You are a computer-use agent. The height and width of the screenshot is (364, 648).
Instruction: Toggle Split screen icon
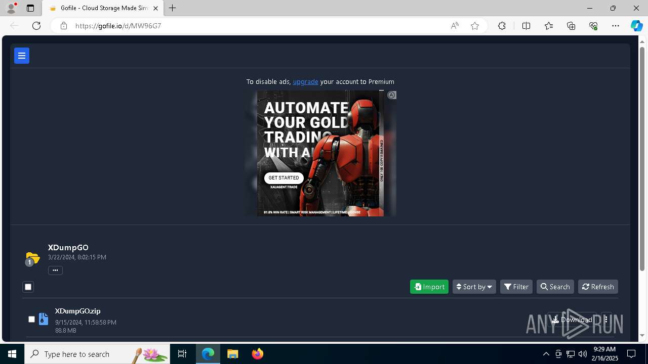click(x=526, y=26)
